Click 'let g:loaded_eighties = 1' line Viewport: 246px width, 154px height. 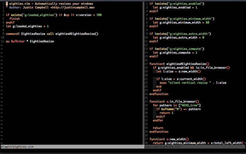click(27, 26)
